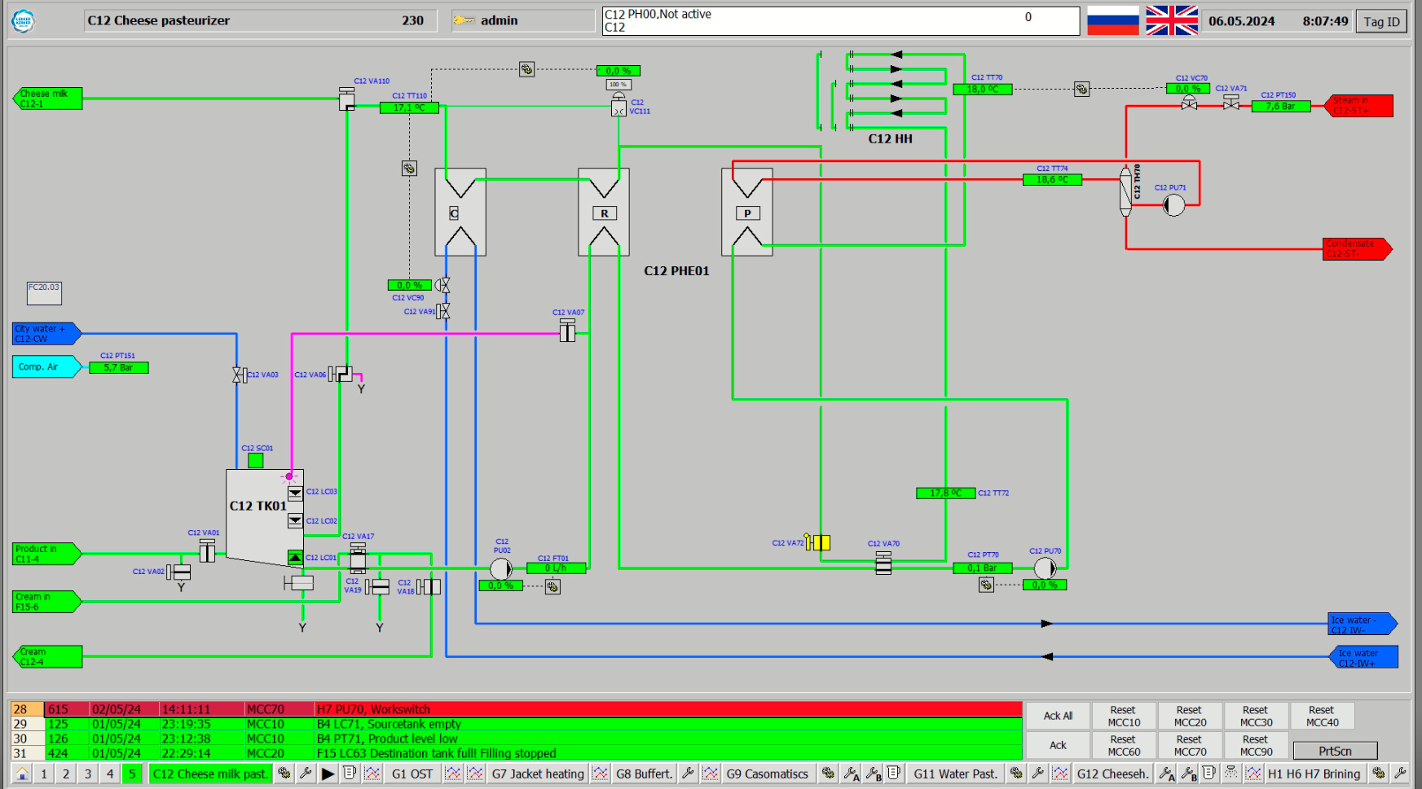Open the C12 PU02 pump symbol
Screen dimensions: 1422x789
pos(500,568)
